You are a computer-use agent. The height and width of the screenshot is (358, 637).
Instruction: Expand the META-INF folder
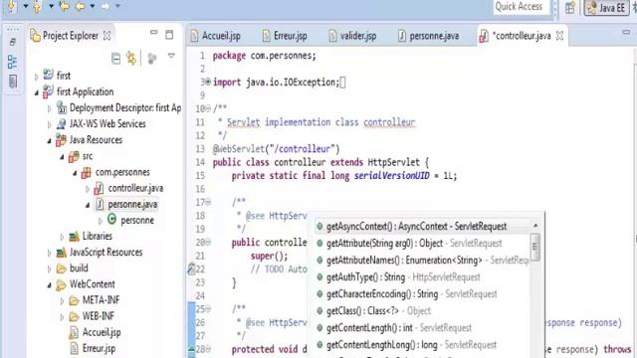pyautogui.click(x=62, y=300)
